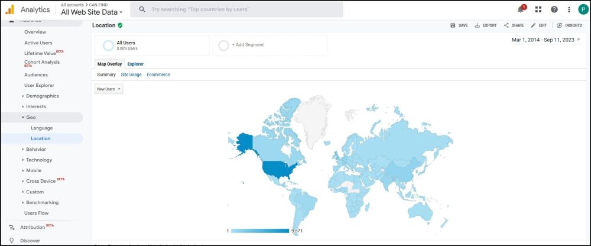Click the search magnifier icon
The height and width of the screenshot is (246, 591).
point(142,9)
